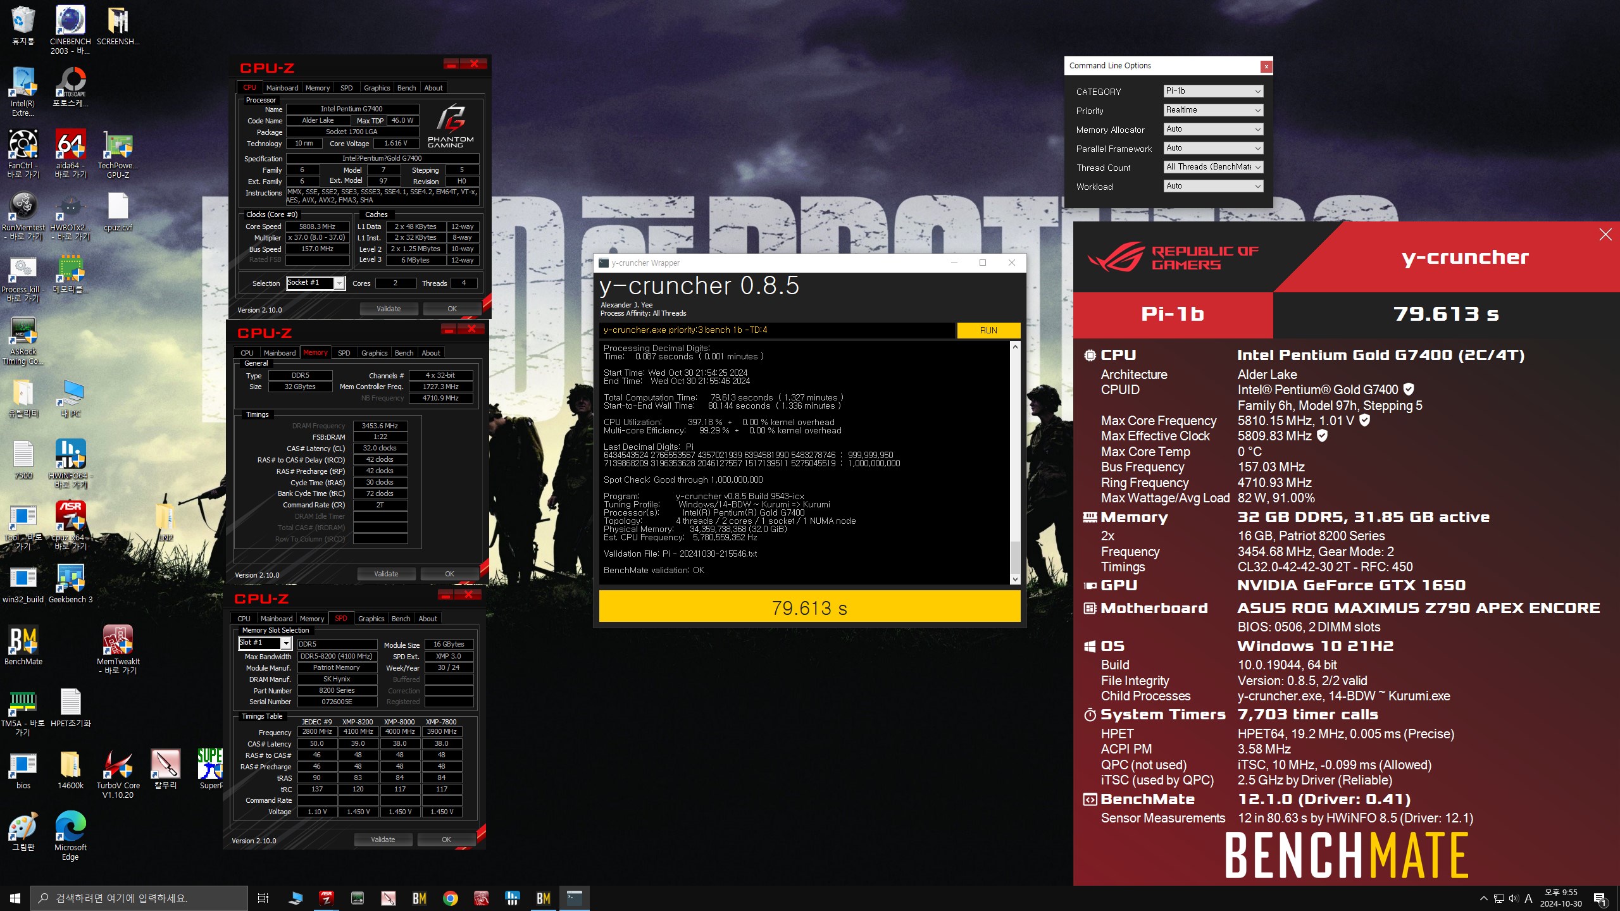Expand the CATEGORY Pi-1b dropdown

point(1213,91)
